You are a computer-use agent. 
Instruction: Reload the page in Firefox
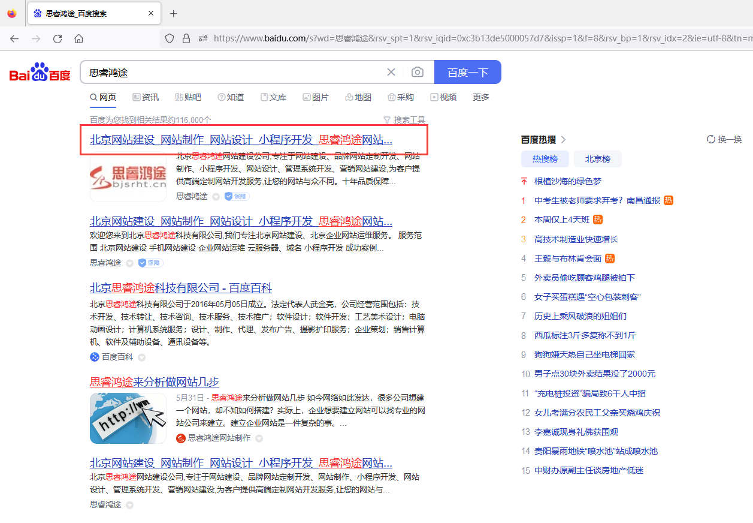[58, 38]
